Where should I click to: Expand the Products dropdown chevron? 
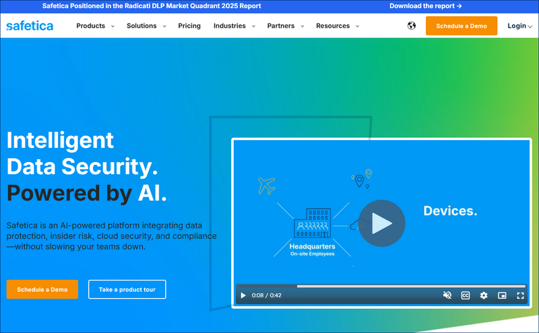pos(113,26)
